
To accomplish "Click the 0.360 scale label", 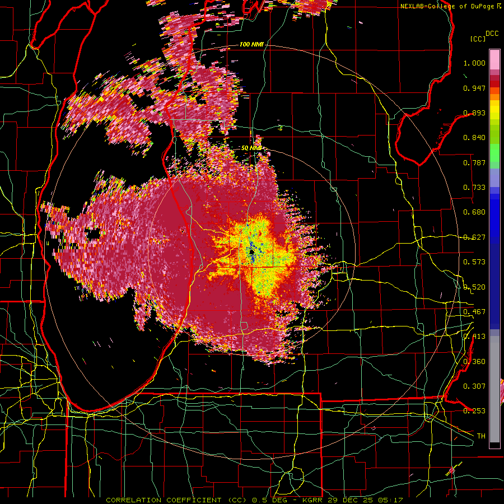I will pyautogui.click(x=474, y=362).
